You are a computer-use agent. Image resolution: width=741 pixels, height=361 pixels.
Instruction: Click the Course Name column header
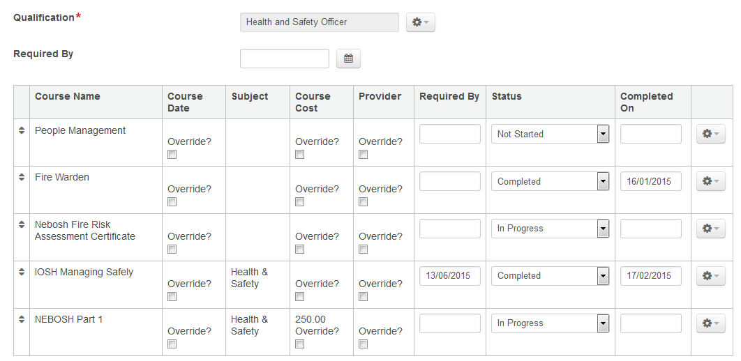(x=68, y=96)
